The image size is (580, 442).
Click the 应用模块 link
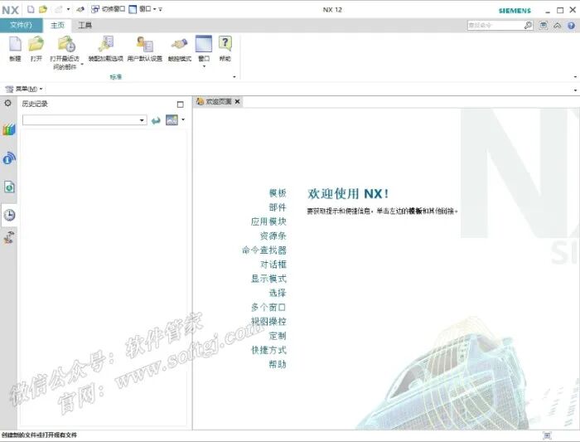[268, 221]
